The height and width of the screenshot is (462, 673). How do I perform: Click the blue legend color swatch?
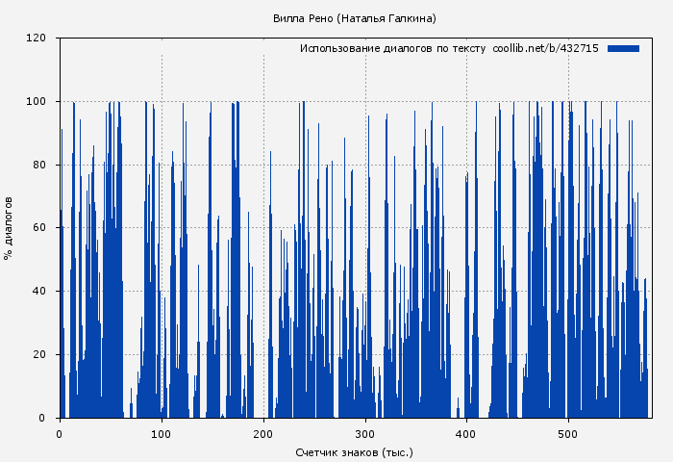[623, 48]
